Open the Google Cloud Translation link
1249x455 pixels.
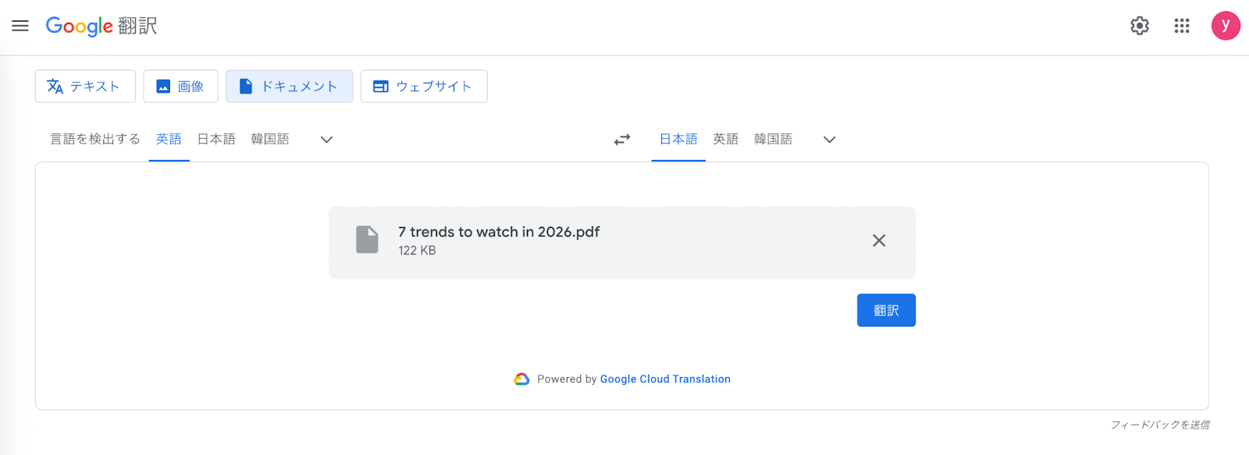tap(665, 379)
